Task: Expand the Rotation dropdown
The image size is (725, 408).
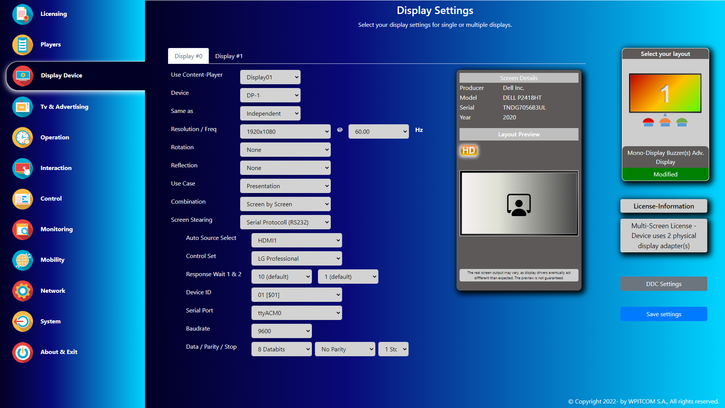Action: pyautogui.click(x=285, y=150)
